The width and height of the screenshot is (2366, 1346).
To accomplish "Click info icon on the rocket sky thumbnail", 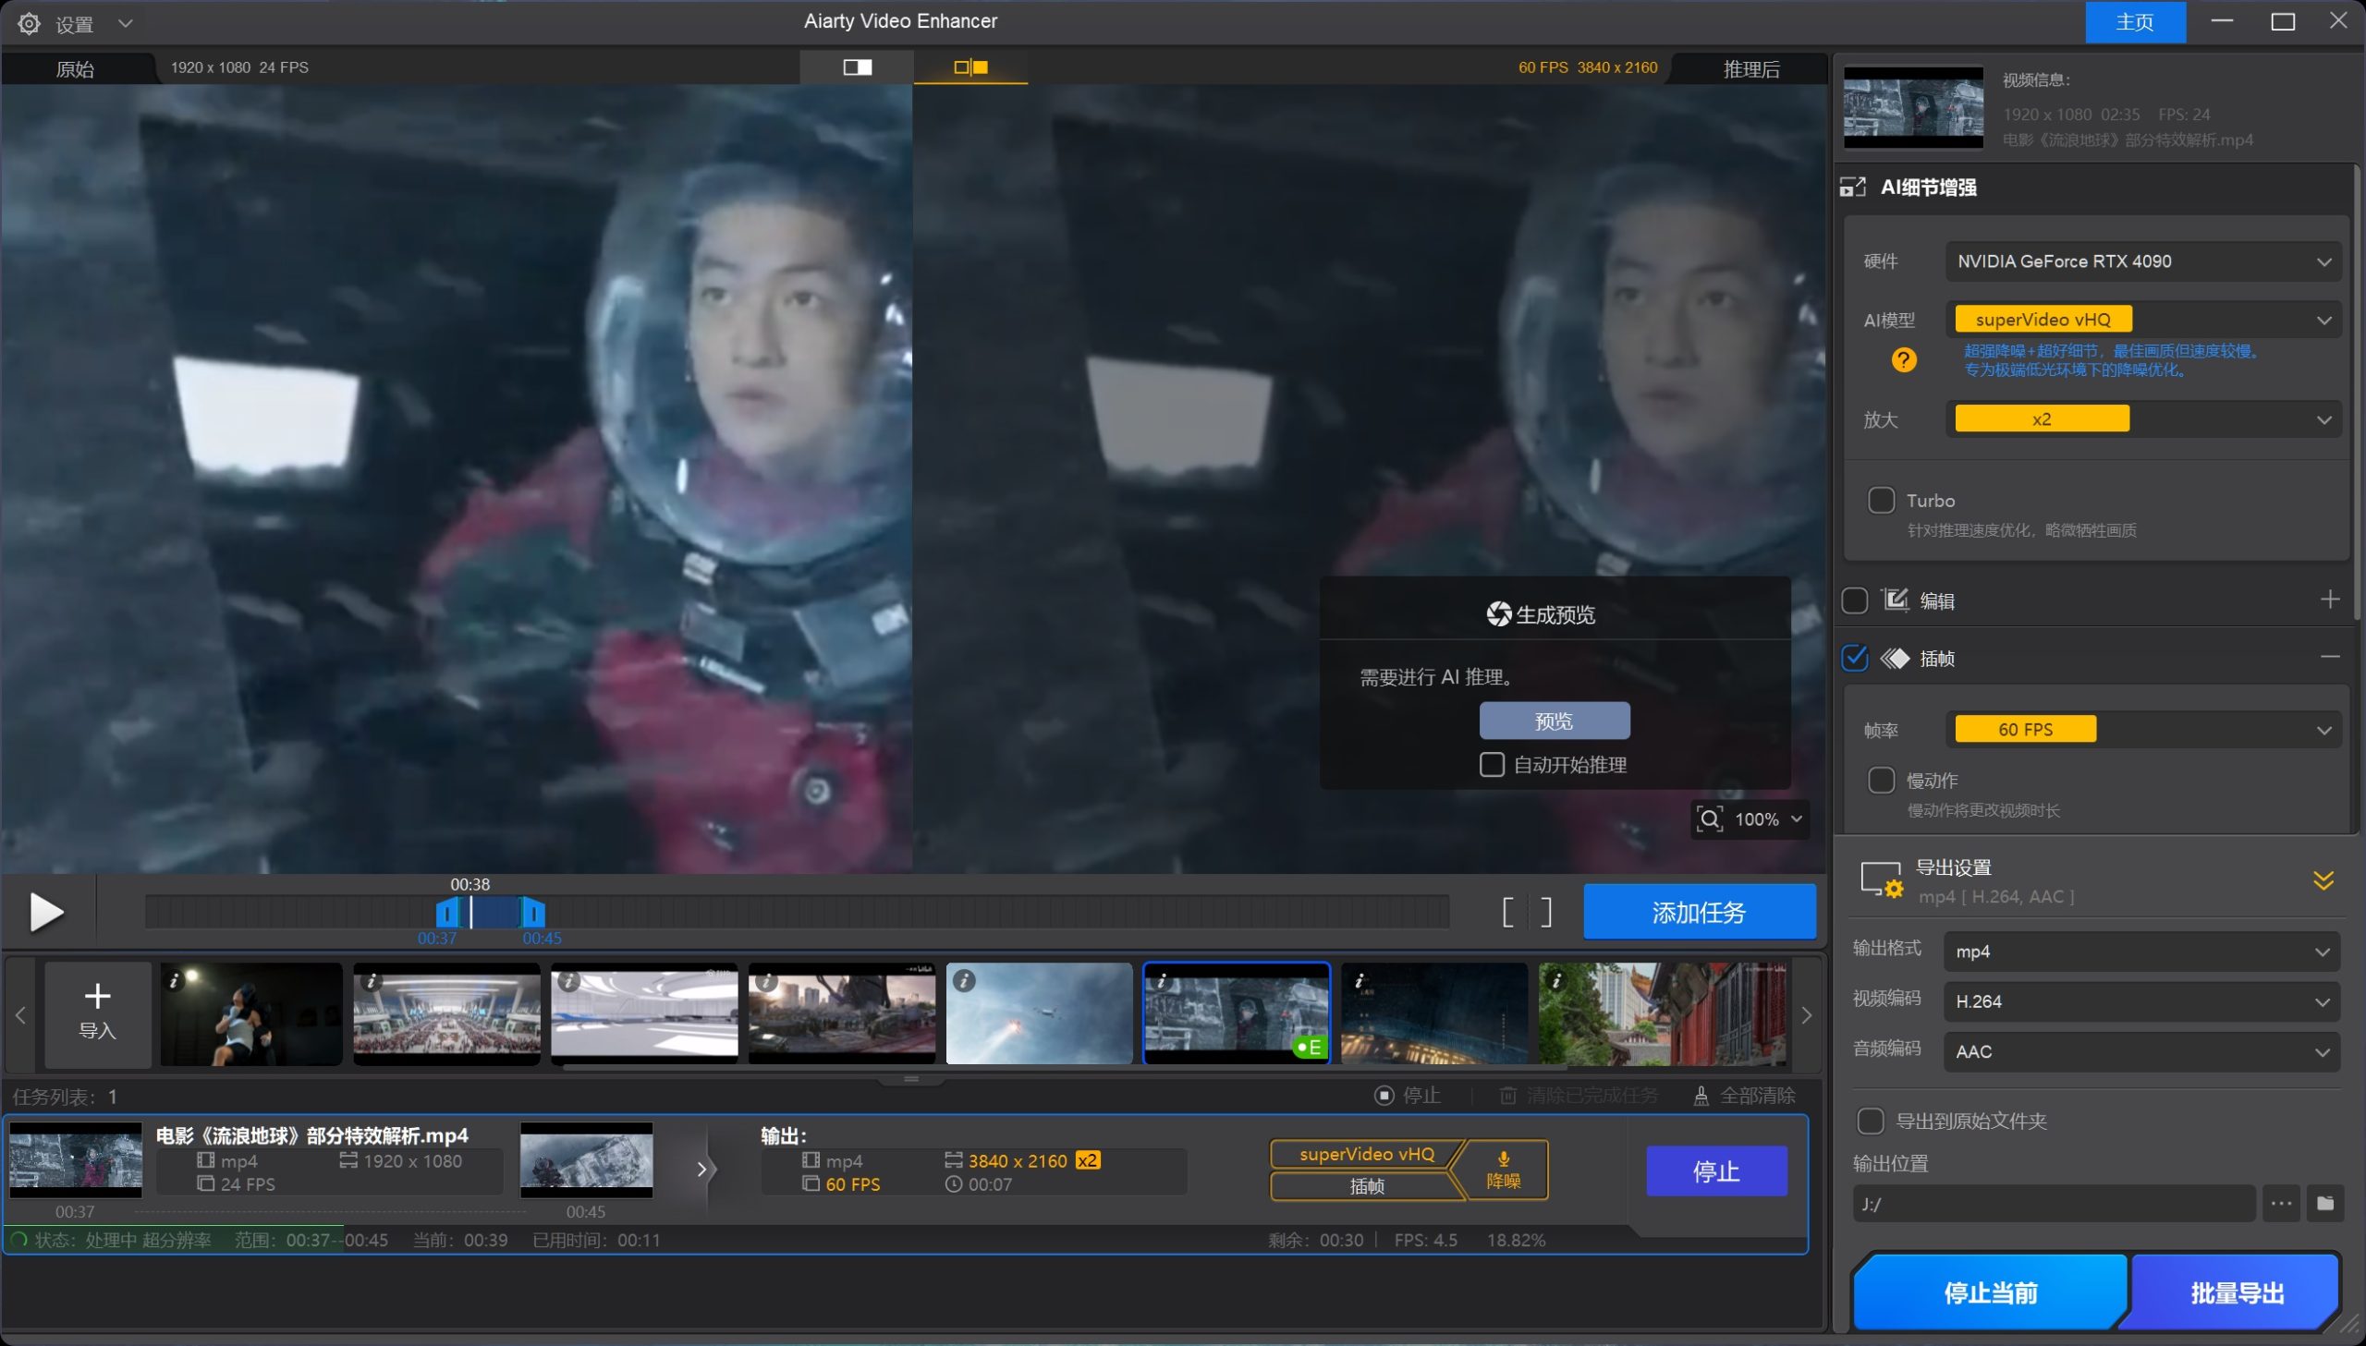I will pyautogui.click(x=963, y=981).
